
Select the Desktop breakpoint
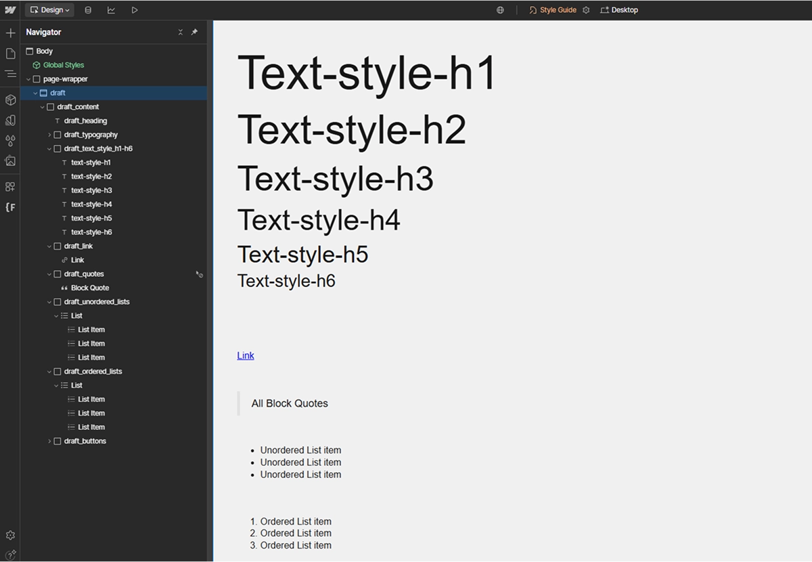coord(619,9)
